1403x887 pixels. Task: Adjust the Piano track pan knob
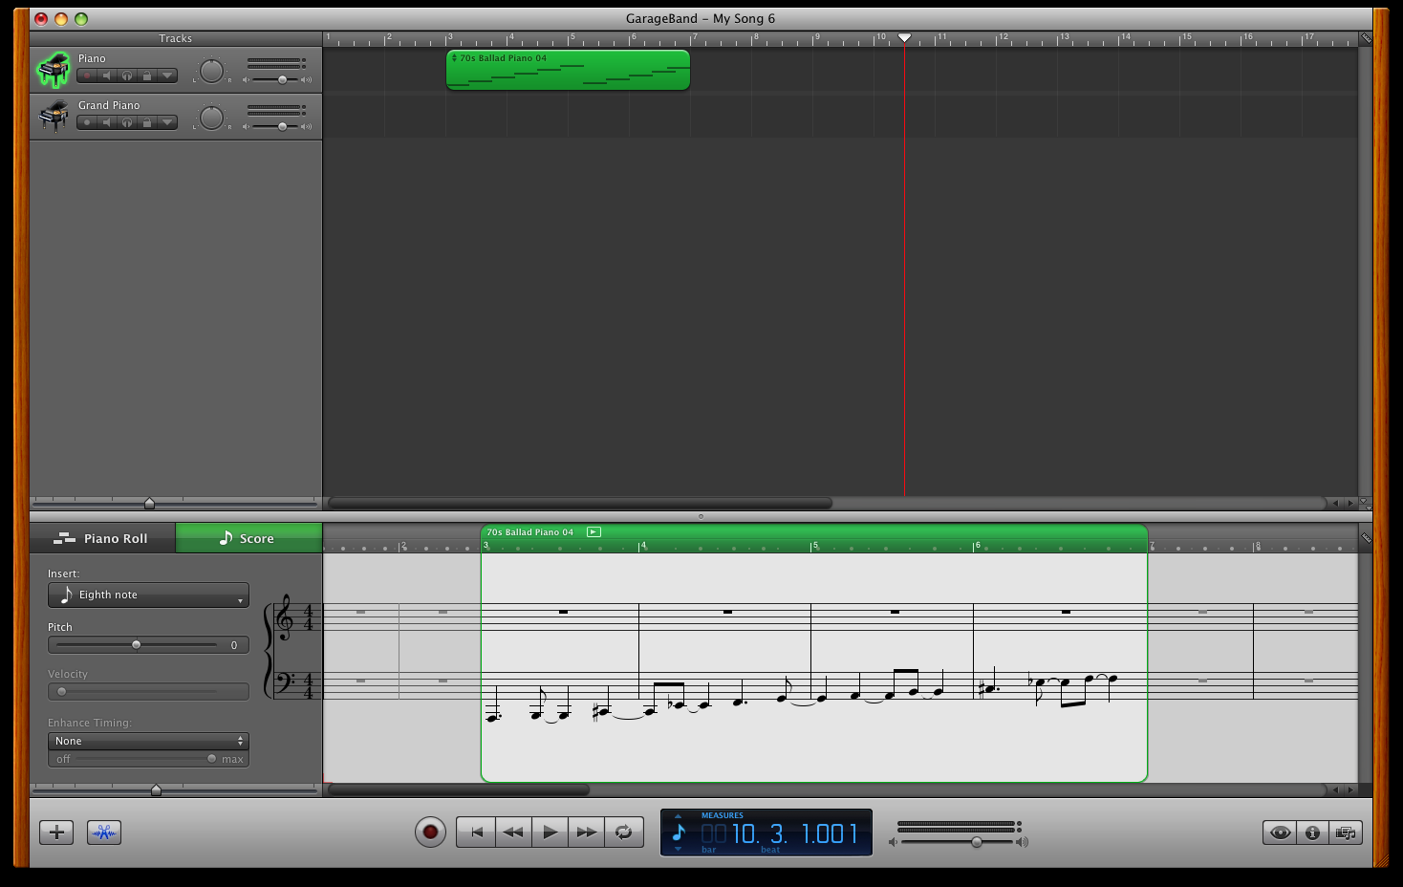211,70
